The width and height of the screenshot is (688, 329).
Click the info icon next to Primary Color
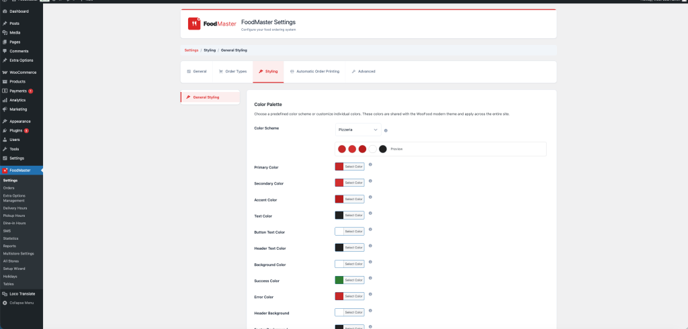(370, 164)
